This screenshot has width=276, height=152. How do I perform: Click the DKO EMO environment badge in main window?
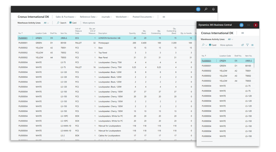pos(198,9)
